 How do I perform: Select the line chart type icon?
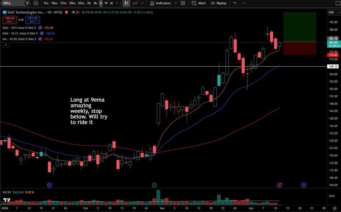tap(136, 3)
